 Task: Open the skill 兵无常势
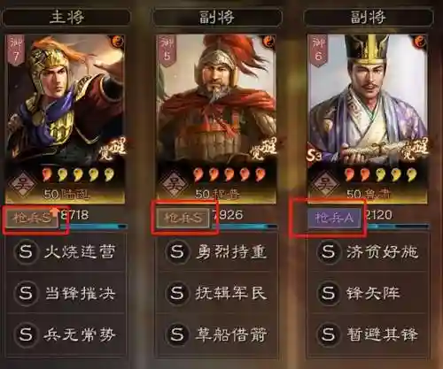tap(66, 334)
